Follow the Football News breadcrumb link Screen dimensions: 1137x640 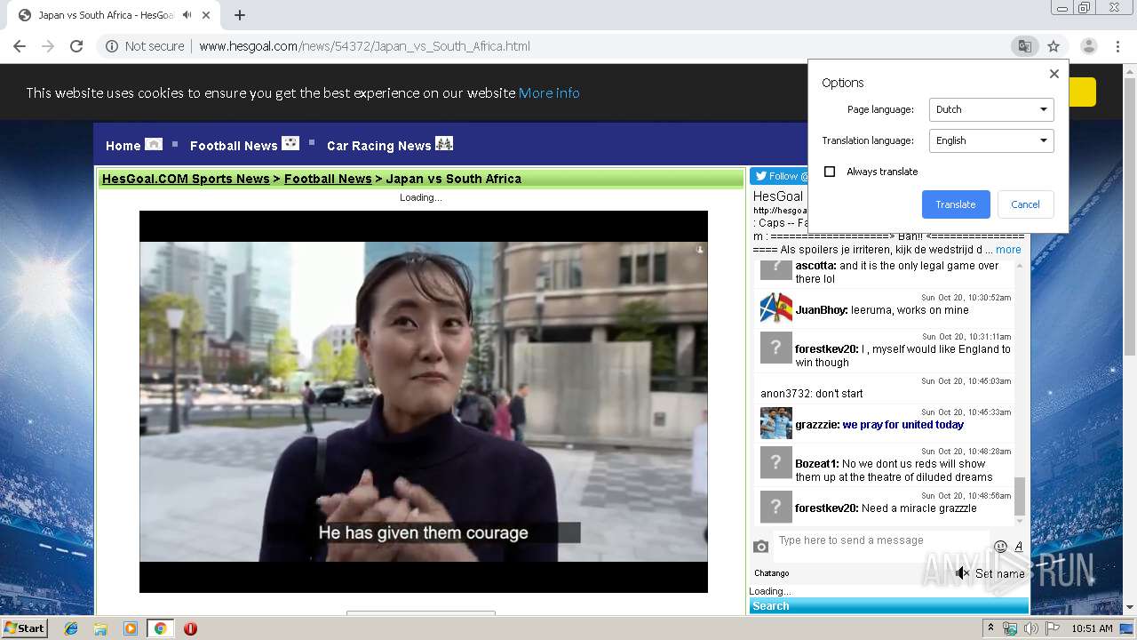point(328,179)
